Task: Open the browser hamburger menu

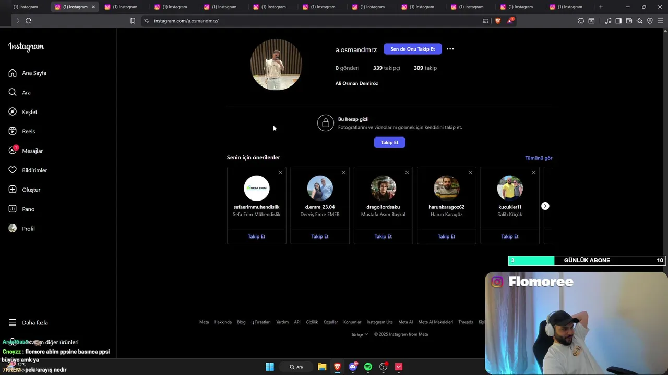Action: click(660, 21)
